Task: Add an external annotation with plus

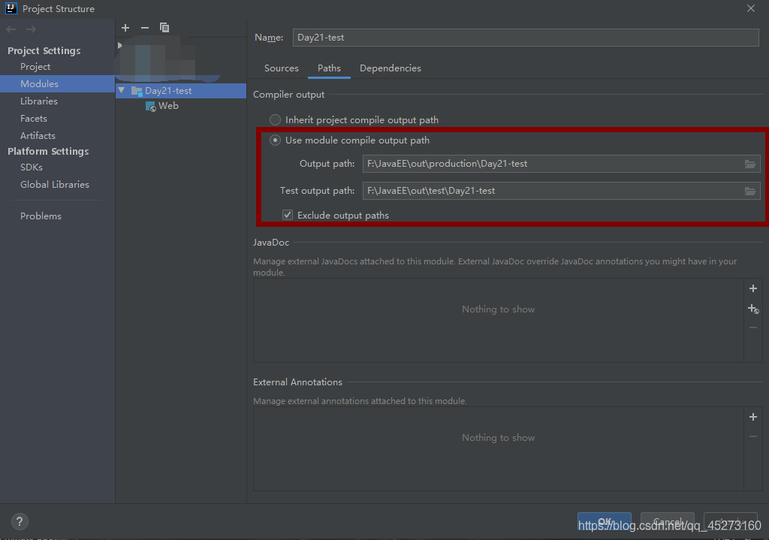Action: pos(753,417)
